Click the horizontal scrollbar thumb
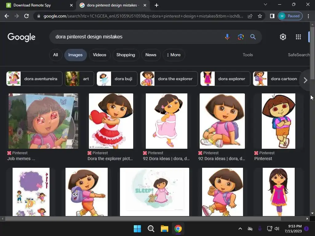This screenshot has height=236, width=315. pos(143,219)
